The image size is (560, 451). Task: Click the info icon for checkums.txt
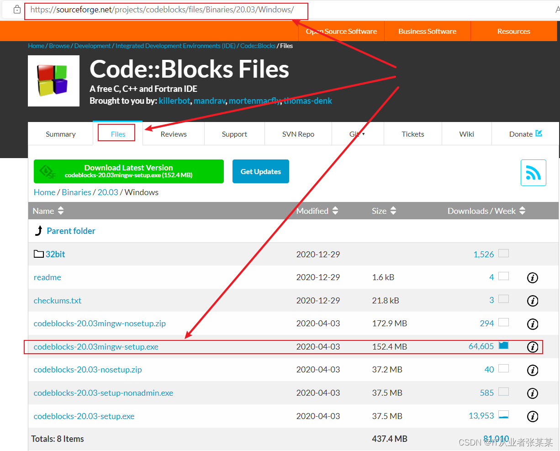click(x=532, y=301)
